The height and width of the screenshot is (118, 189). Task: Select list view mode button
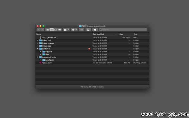click(51, 30)
